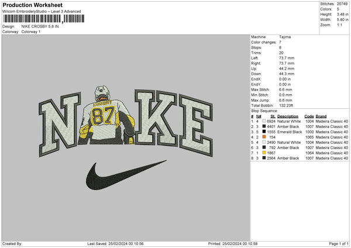
Task: Click thread code 1000 in the Code column
Action: tap(309, 132)
